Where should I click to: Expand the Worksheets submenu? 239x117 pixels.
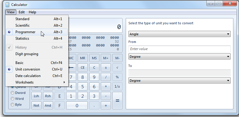[x=36, y=82]
